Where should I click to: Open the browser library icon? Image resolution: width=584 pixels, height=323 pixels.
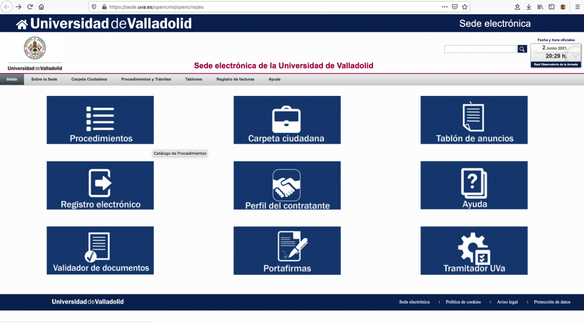pos(540,7)
